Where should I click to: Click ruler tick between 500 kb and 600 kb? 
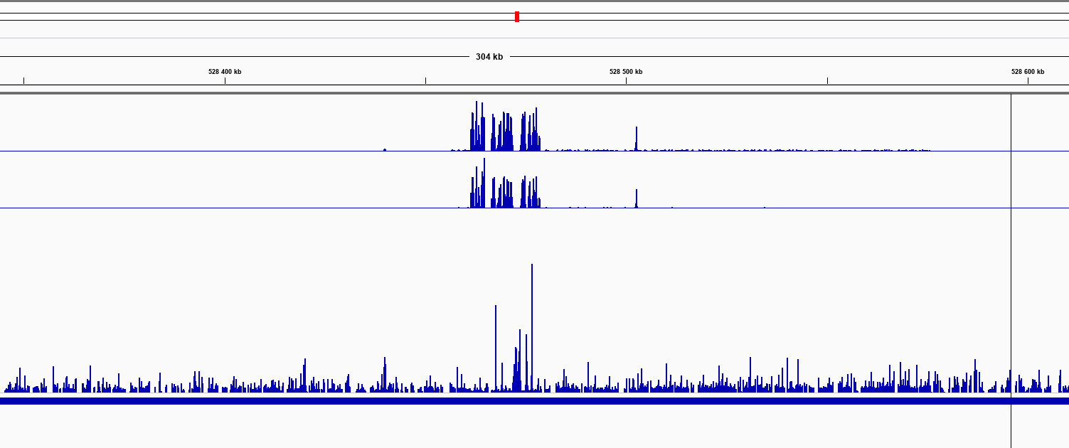pos(827,80)
